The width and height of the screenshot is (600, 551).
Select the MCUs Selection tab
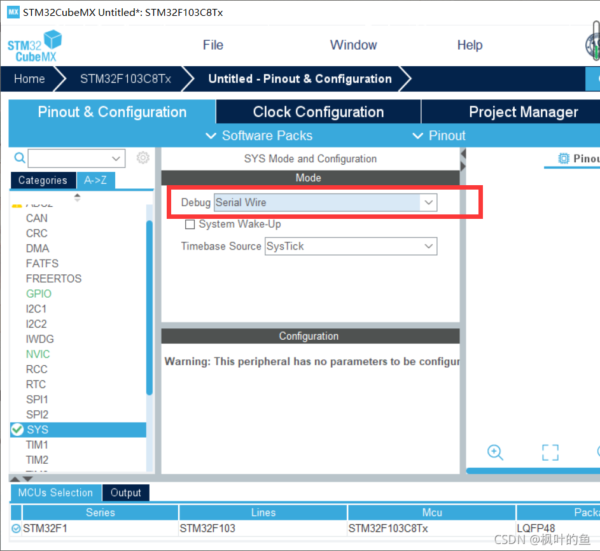click(55, 492)
